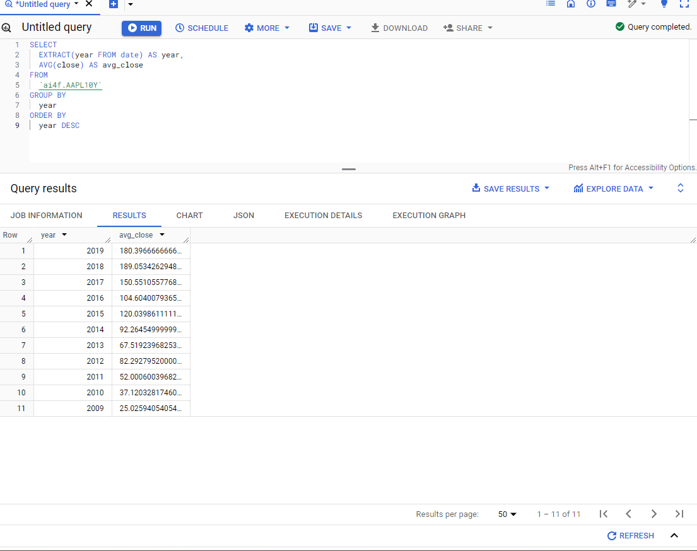
Task: Select the 92.26454999999 value cell
Action: pyautogui.click(x=151, y=330)
